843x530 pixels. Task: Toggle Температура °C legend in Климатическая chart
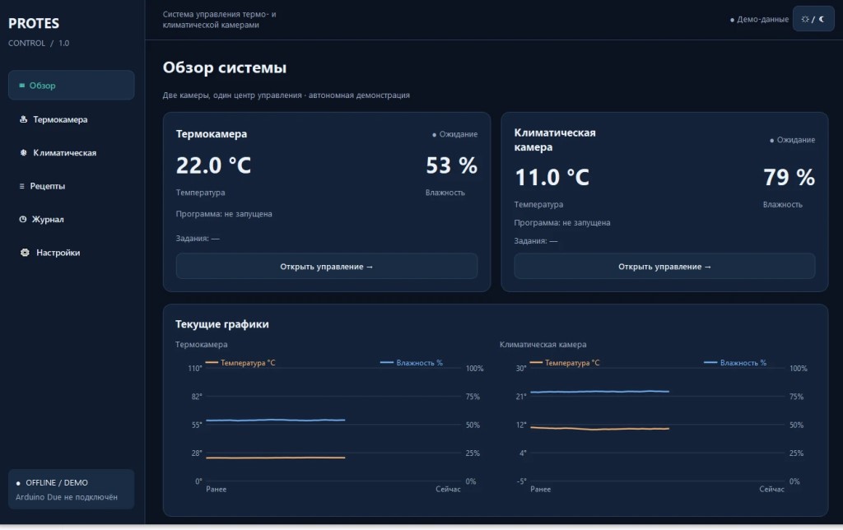[x=565, y=363]
